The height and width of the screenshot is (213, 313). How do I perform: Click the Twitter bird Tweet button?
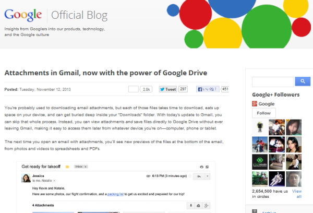168,89
